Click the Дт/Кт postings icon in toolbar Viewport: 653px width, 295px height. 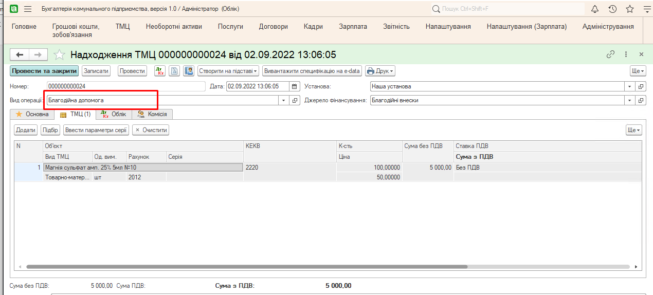tap(159, 71)
